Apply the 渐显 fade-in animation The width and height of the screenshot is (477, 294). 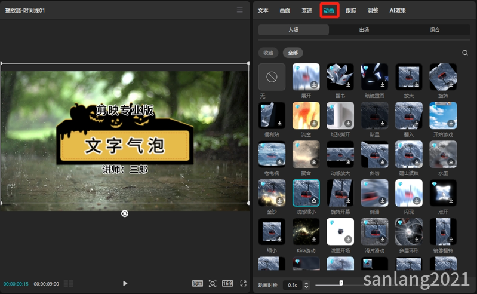(x=374, y=116)
